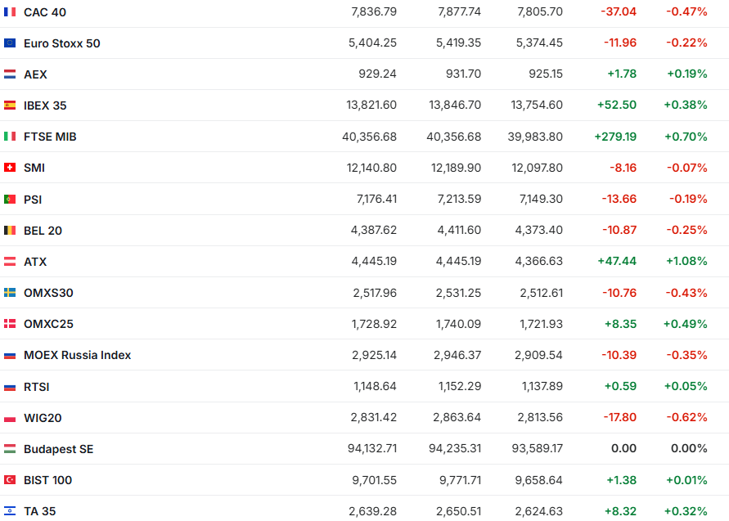
Task: Click the Israel flag icon beside TA 35
Action: click(x=10, y=511)
